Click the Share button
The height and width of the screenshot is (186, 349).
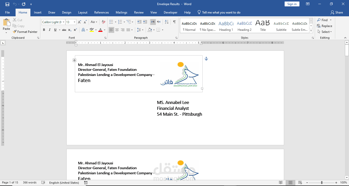[x=337, y=12]
